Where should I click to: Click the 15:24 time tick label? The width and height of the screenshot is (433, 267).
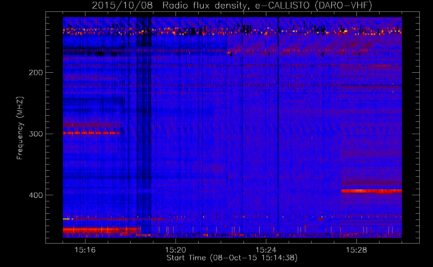[x=266, y=250]
